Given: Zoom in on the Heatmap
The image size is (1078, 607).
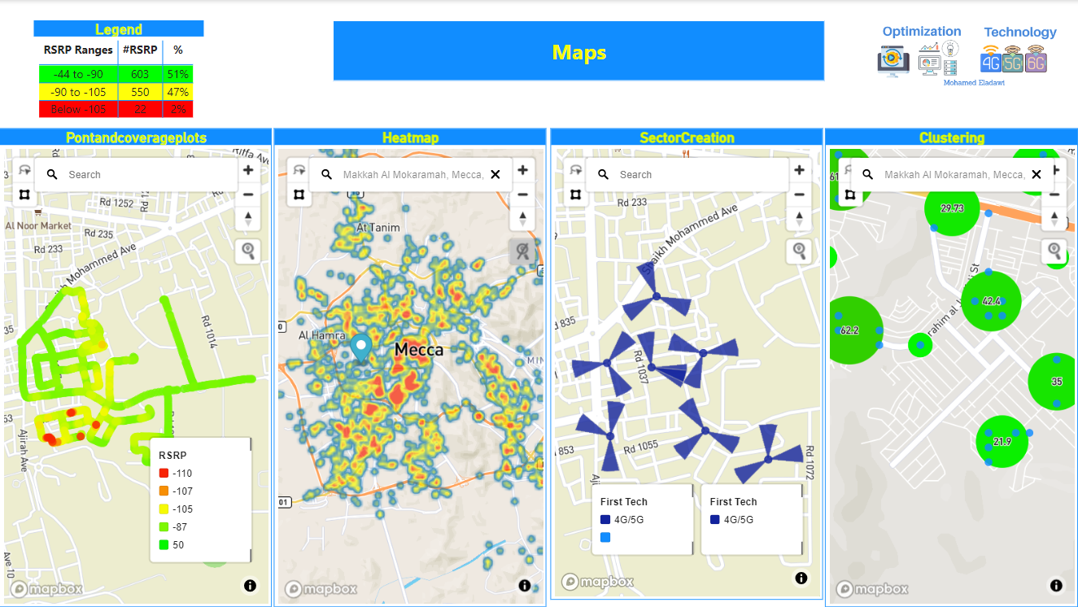Looking at the screenshot, I should [522, 170].
